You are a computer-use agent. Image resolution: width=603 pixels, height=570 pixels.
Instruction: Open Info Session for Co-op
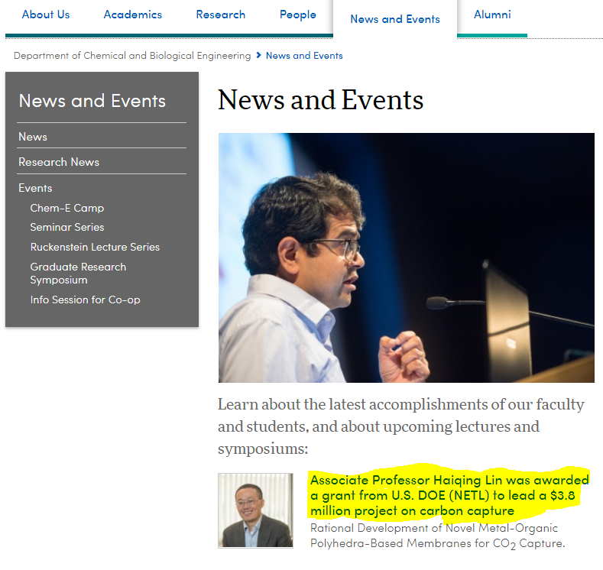(85, 300)
